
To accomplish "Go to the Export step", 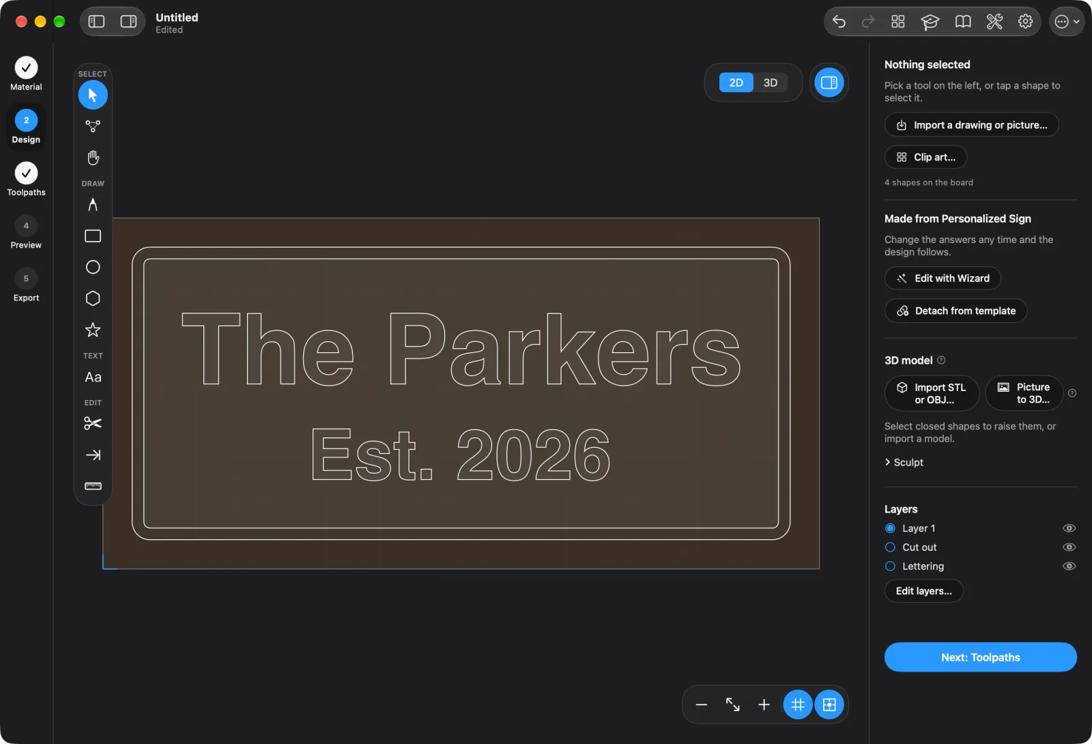I will (x=26, y=285).
